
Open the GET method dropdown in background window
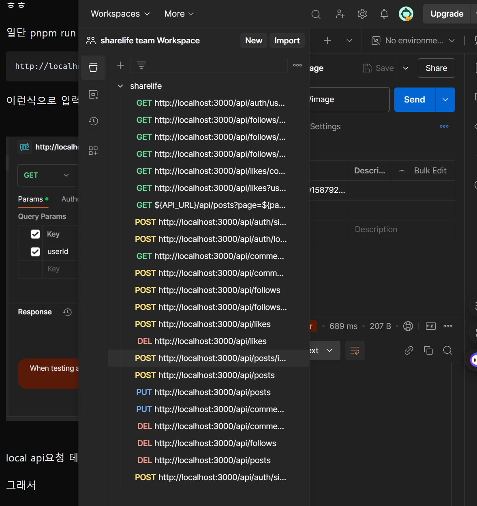click(48, 175)
